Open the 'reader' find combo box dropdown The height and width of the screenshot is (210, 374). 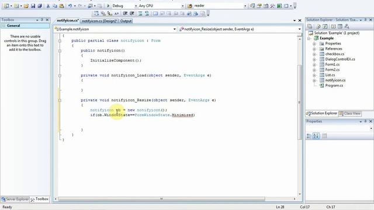point(245,6)
